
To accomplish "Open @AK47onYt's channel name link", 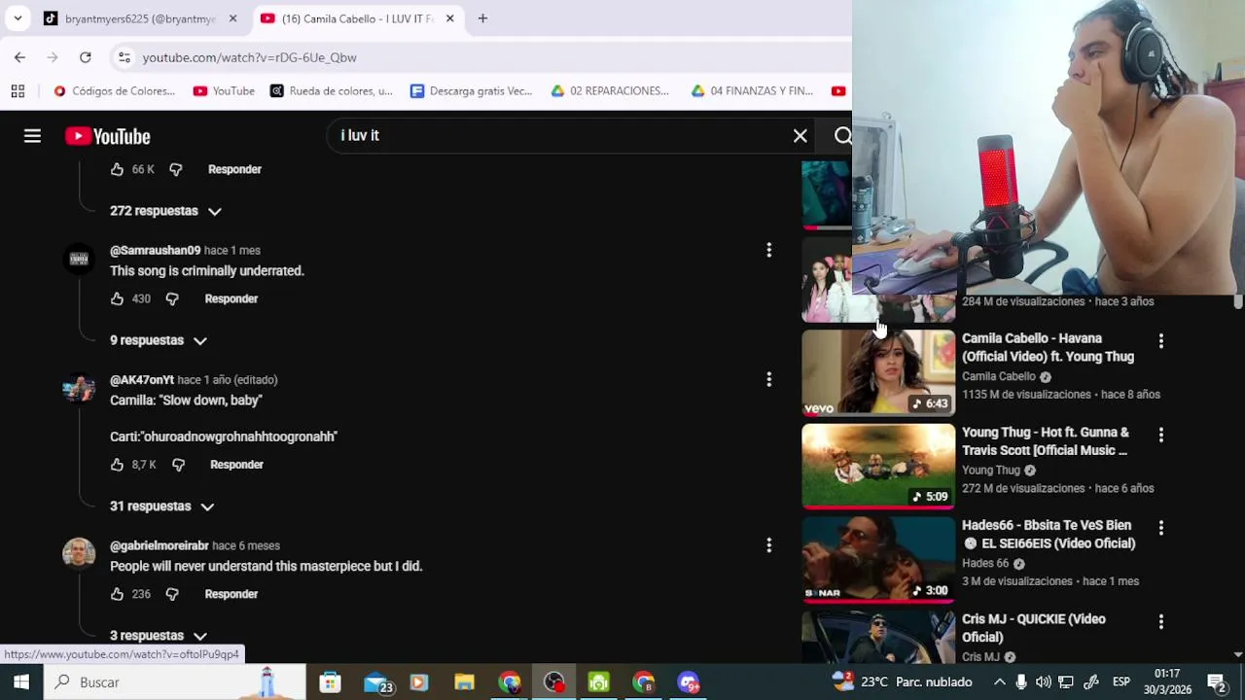I will coord(142,380).
